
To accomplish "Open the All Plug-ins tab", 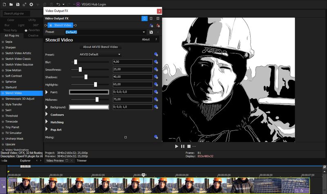I will click(x=12, y=36).
